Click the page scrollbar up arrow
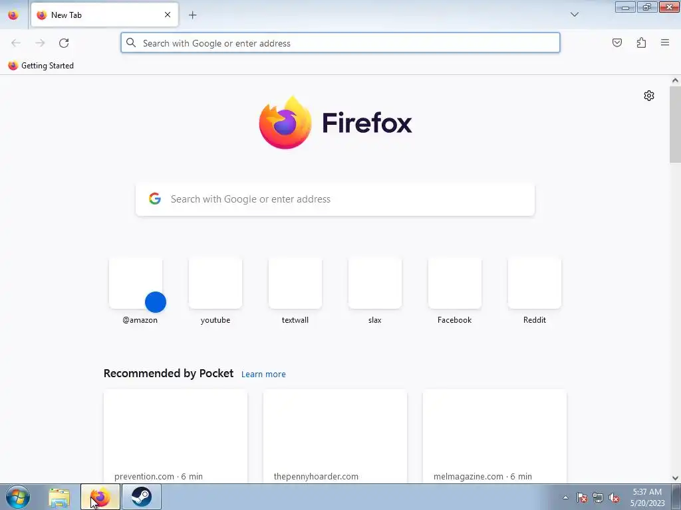This screenshot has width=681, height=510. tap(675, 80)
